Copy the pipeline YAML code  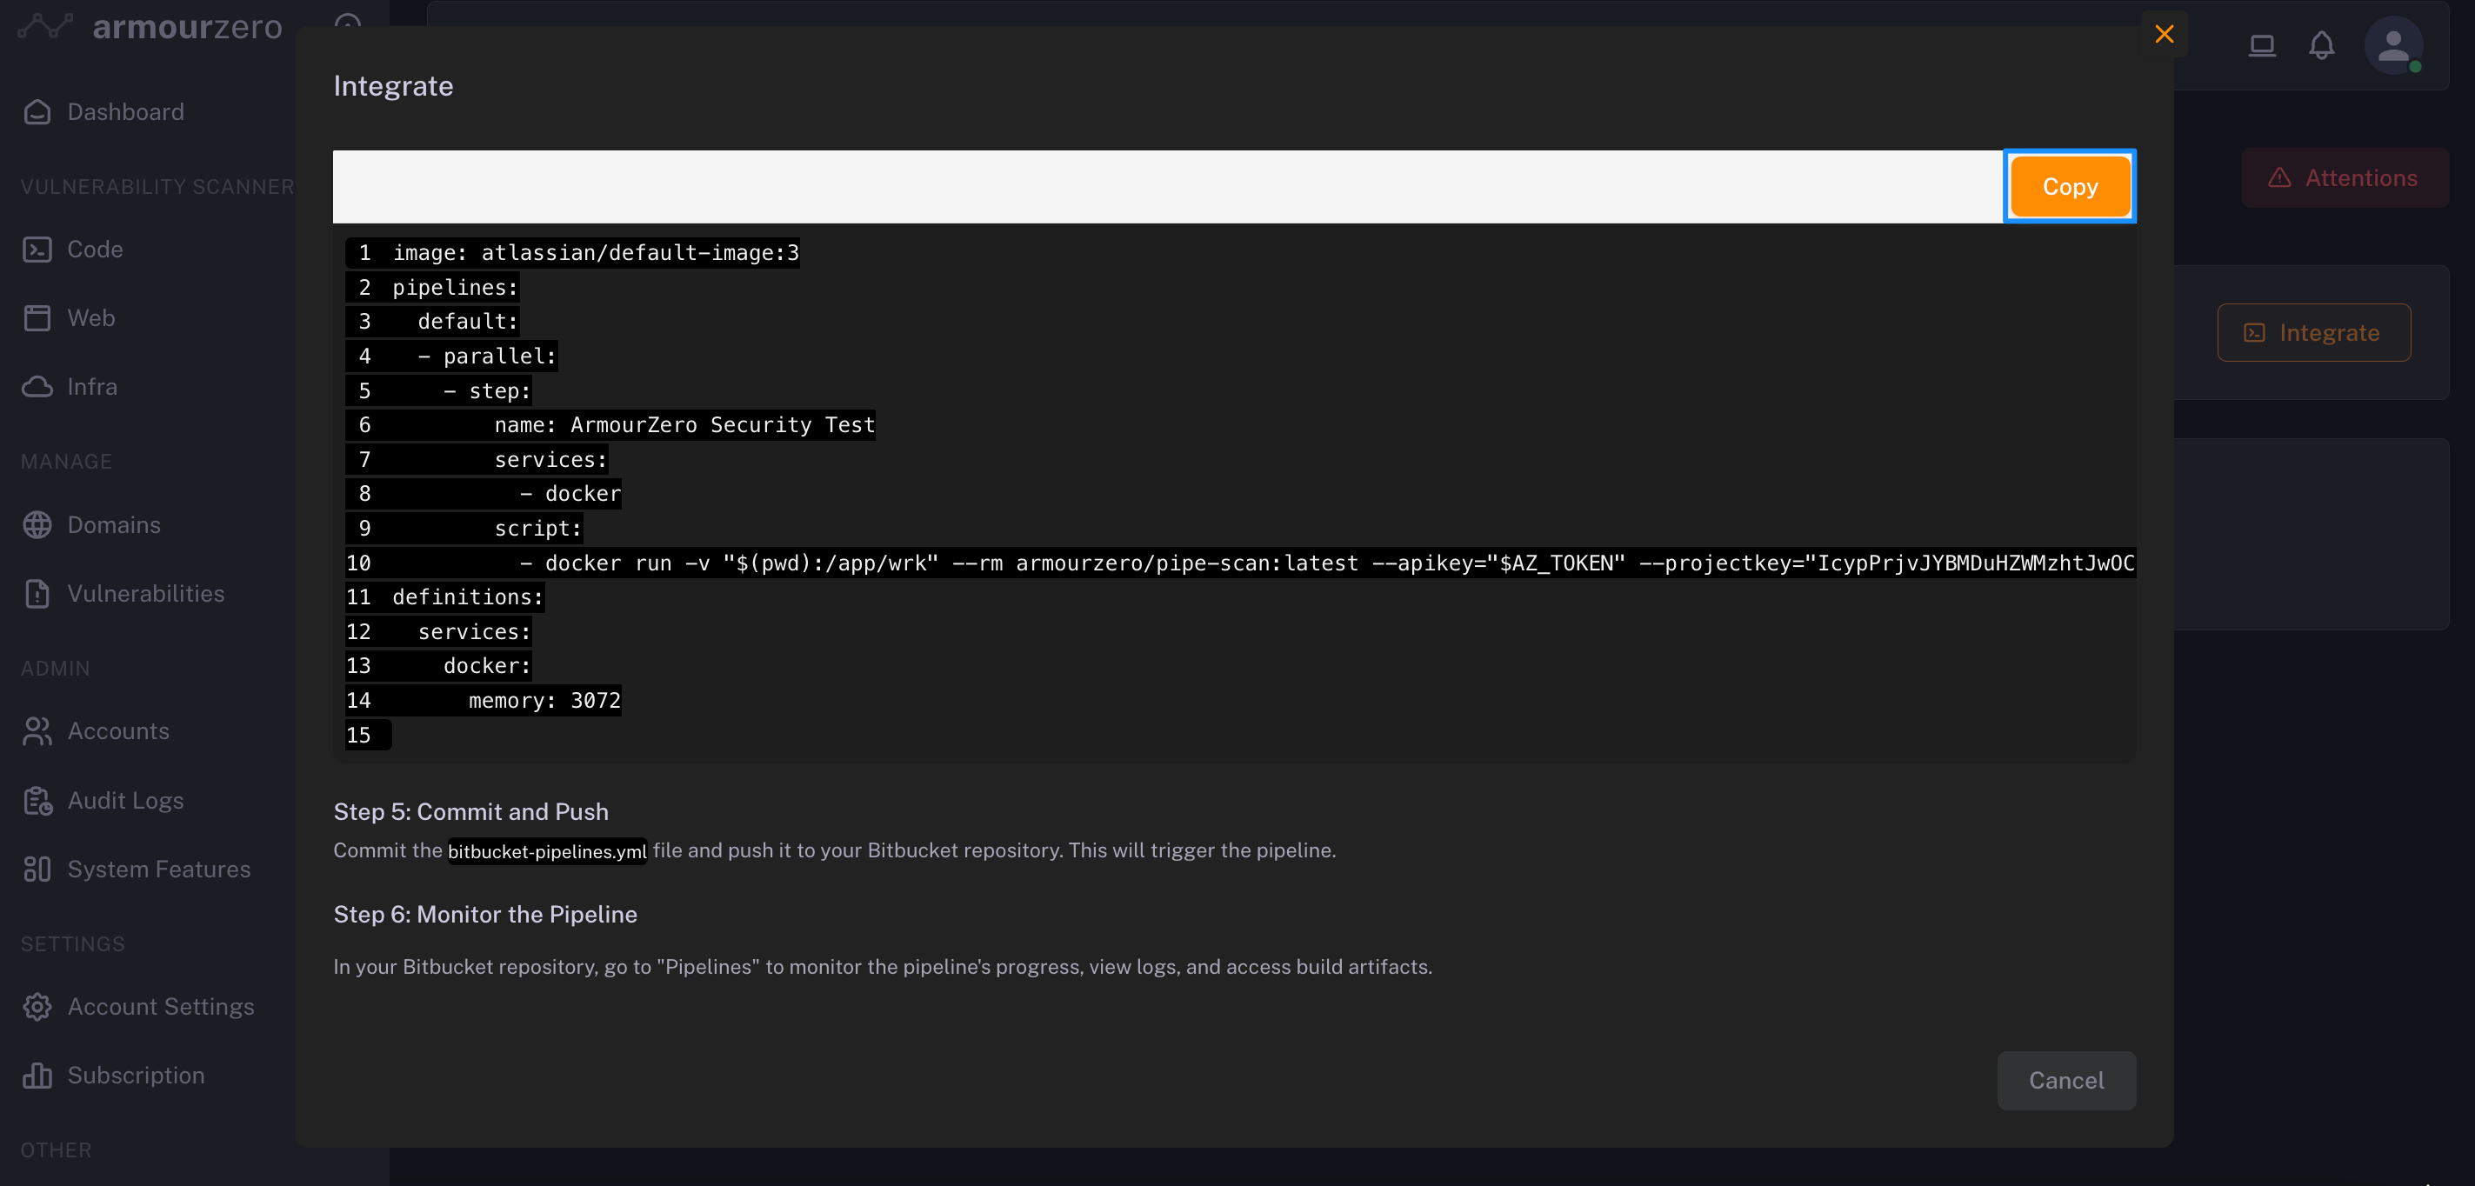(x=2070, y=187)
